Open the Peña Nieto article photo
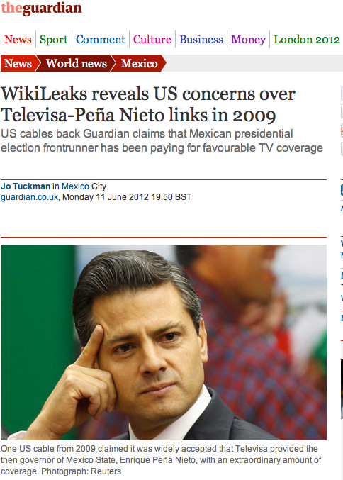The height and width of the screenshot is (480, 343). pos(164,342)
